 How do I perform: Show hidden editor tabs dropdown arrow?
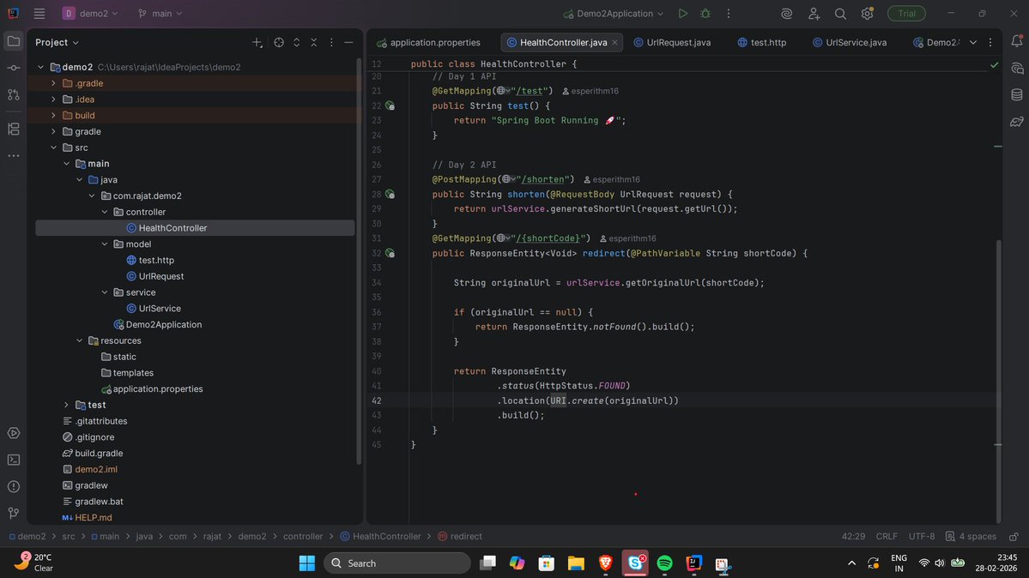pyautogui.click(x=973, y=42)
